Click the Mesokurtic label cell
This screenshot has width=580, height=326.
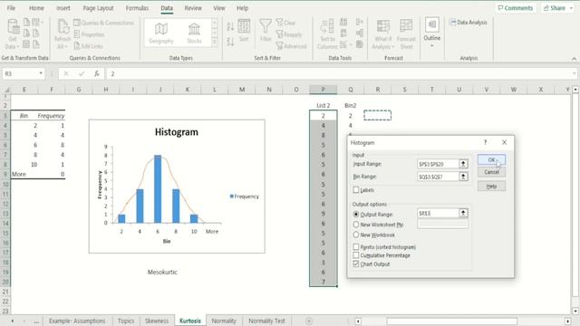tap(162, 272)
